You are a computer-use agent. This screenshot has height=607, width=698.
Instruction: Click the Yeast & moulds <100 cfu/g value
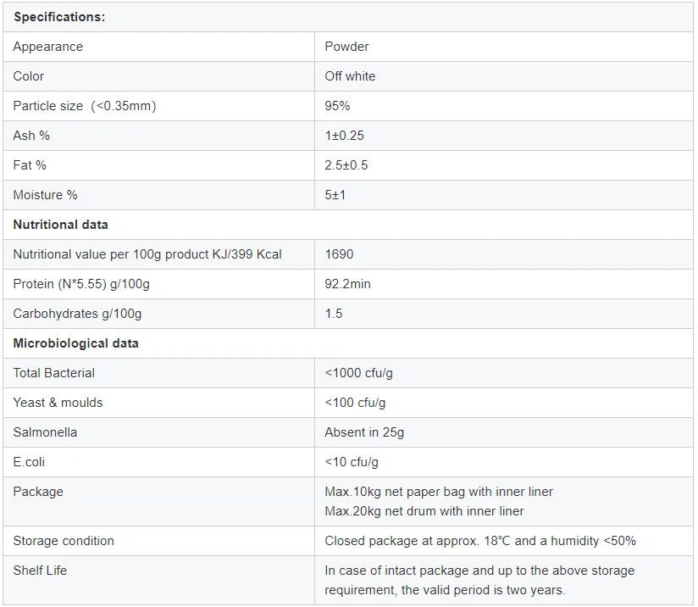(x=355, y=403)
